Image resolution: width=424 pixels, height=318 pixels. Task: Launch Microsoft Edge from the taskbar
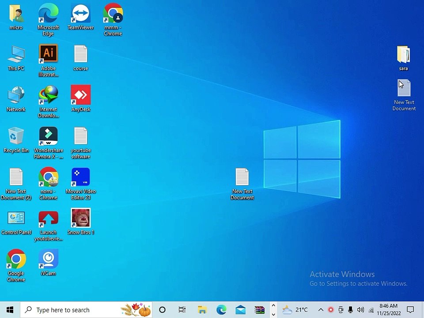221,310
